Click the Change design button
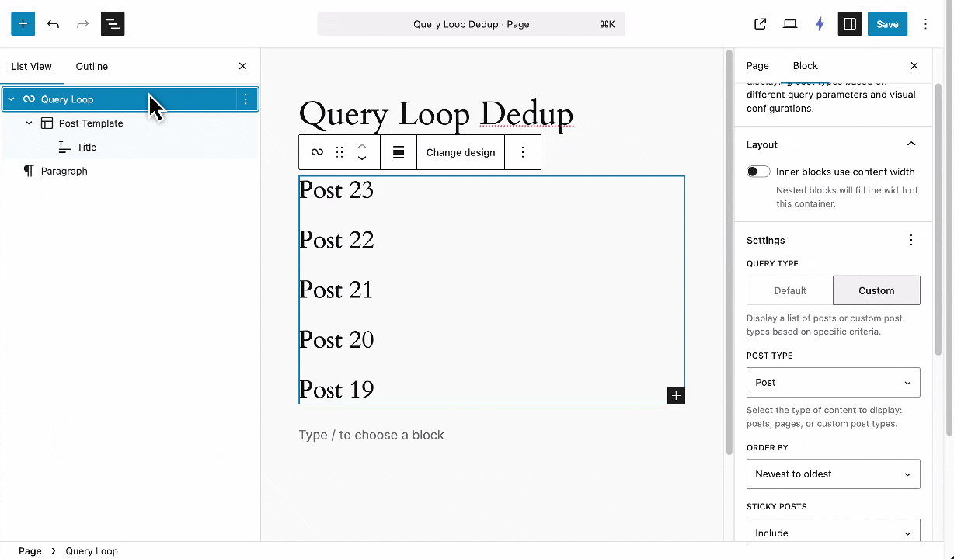Viewport: 954px width, 559px height. click(x=461, y=152)
